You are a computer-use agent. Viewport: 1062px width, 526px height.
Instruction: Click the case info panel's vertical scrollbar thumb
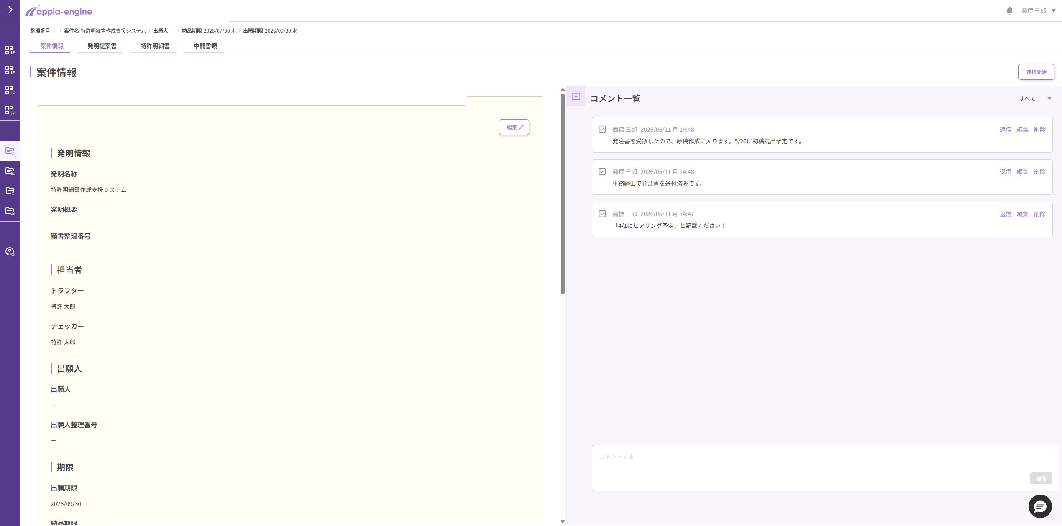pos(563,194)
